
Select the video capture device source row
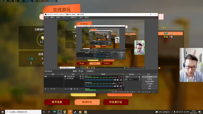pos(74,77)
